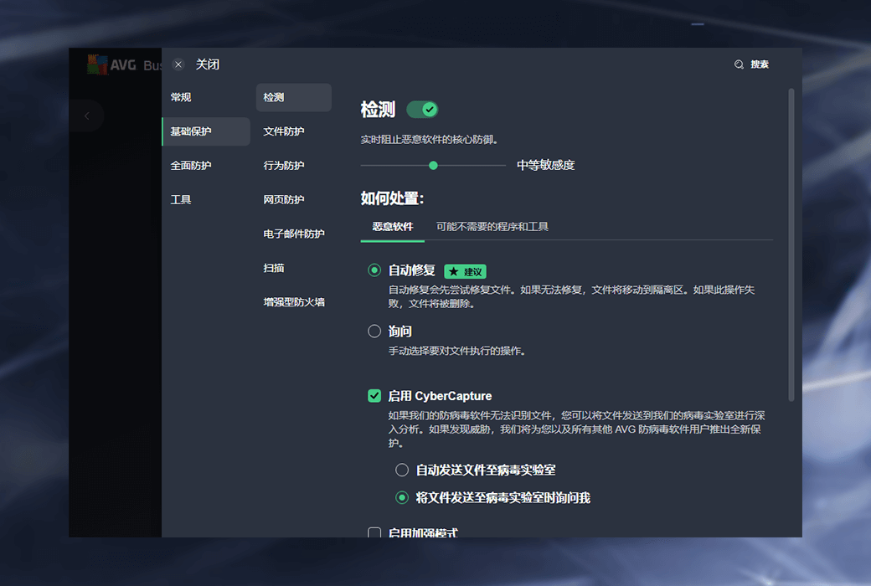Image resolution: width=871 pixels, height=586 pixels.
Task: Click the X close icon
Action: pyautogui.click(x=178, y=64)
